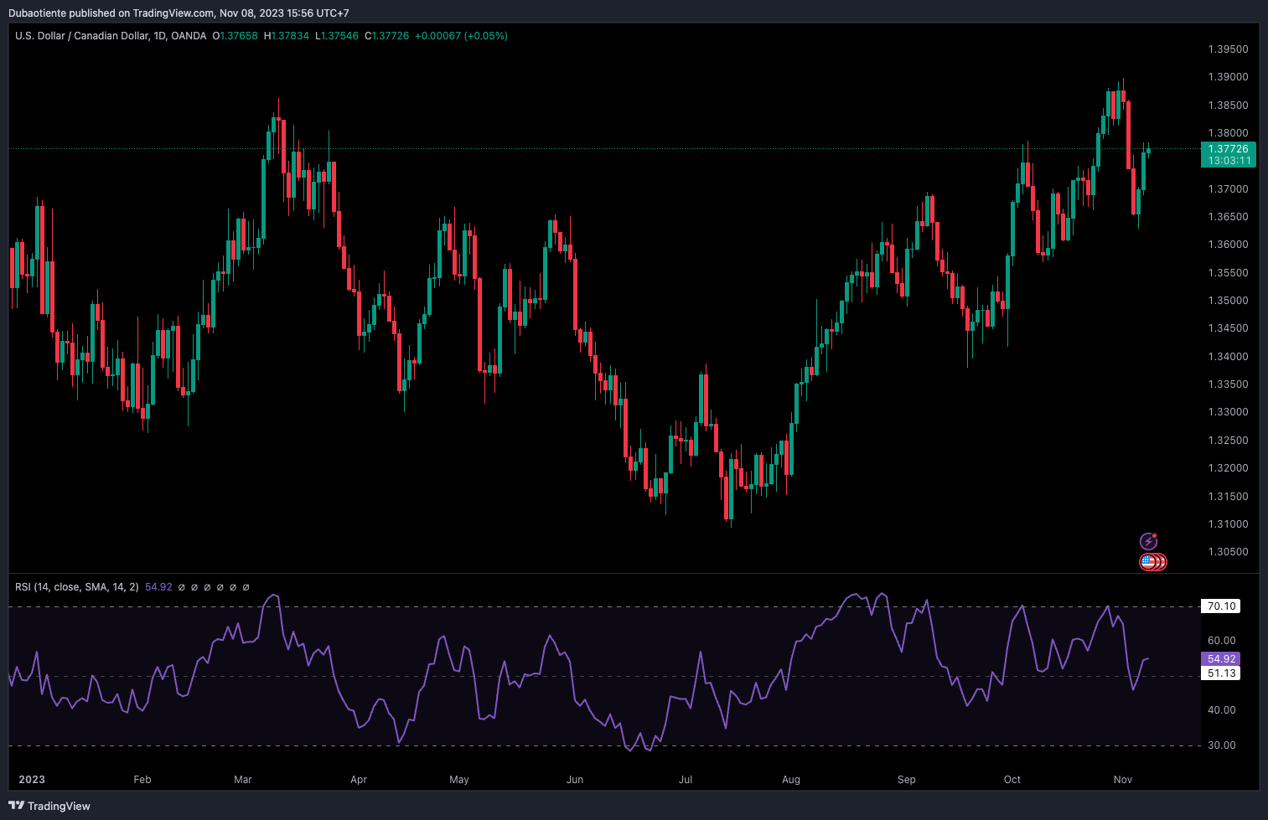
Task: Click the green 1.37726 current price label
Action: [1228, 149]
